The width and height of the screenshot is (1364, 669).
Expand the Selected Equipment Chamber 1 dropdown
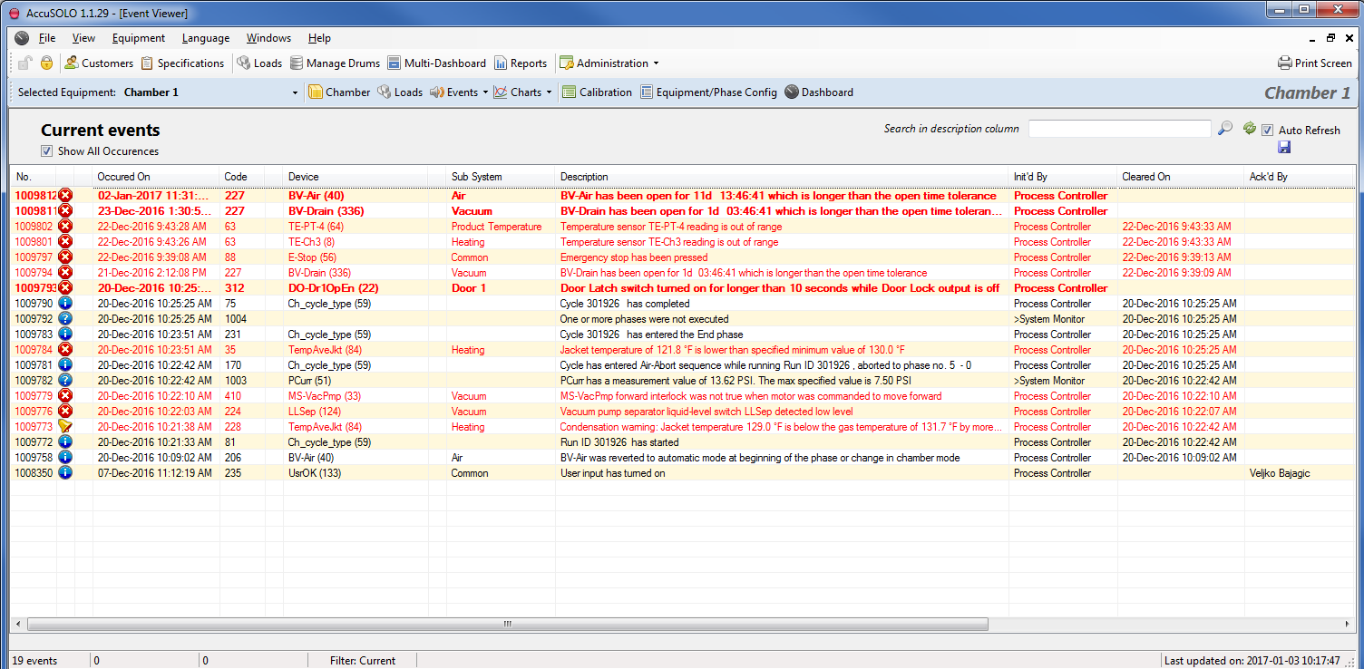(x=295, y=92)
